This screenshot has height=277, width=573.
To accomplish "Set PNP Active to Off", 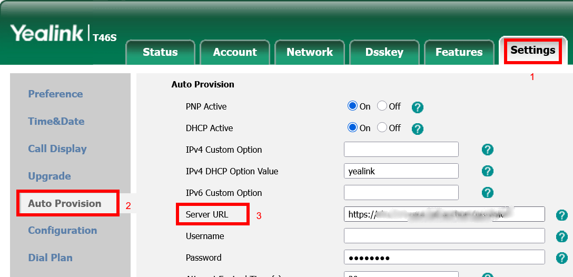I will [x=382, y=106].
